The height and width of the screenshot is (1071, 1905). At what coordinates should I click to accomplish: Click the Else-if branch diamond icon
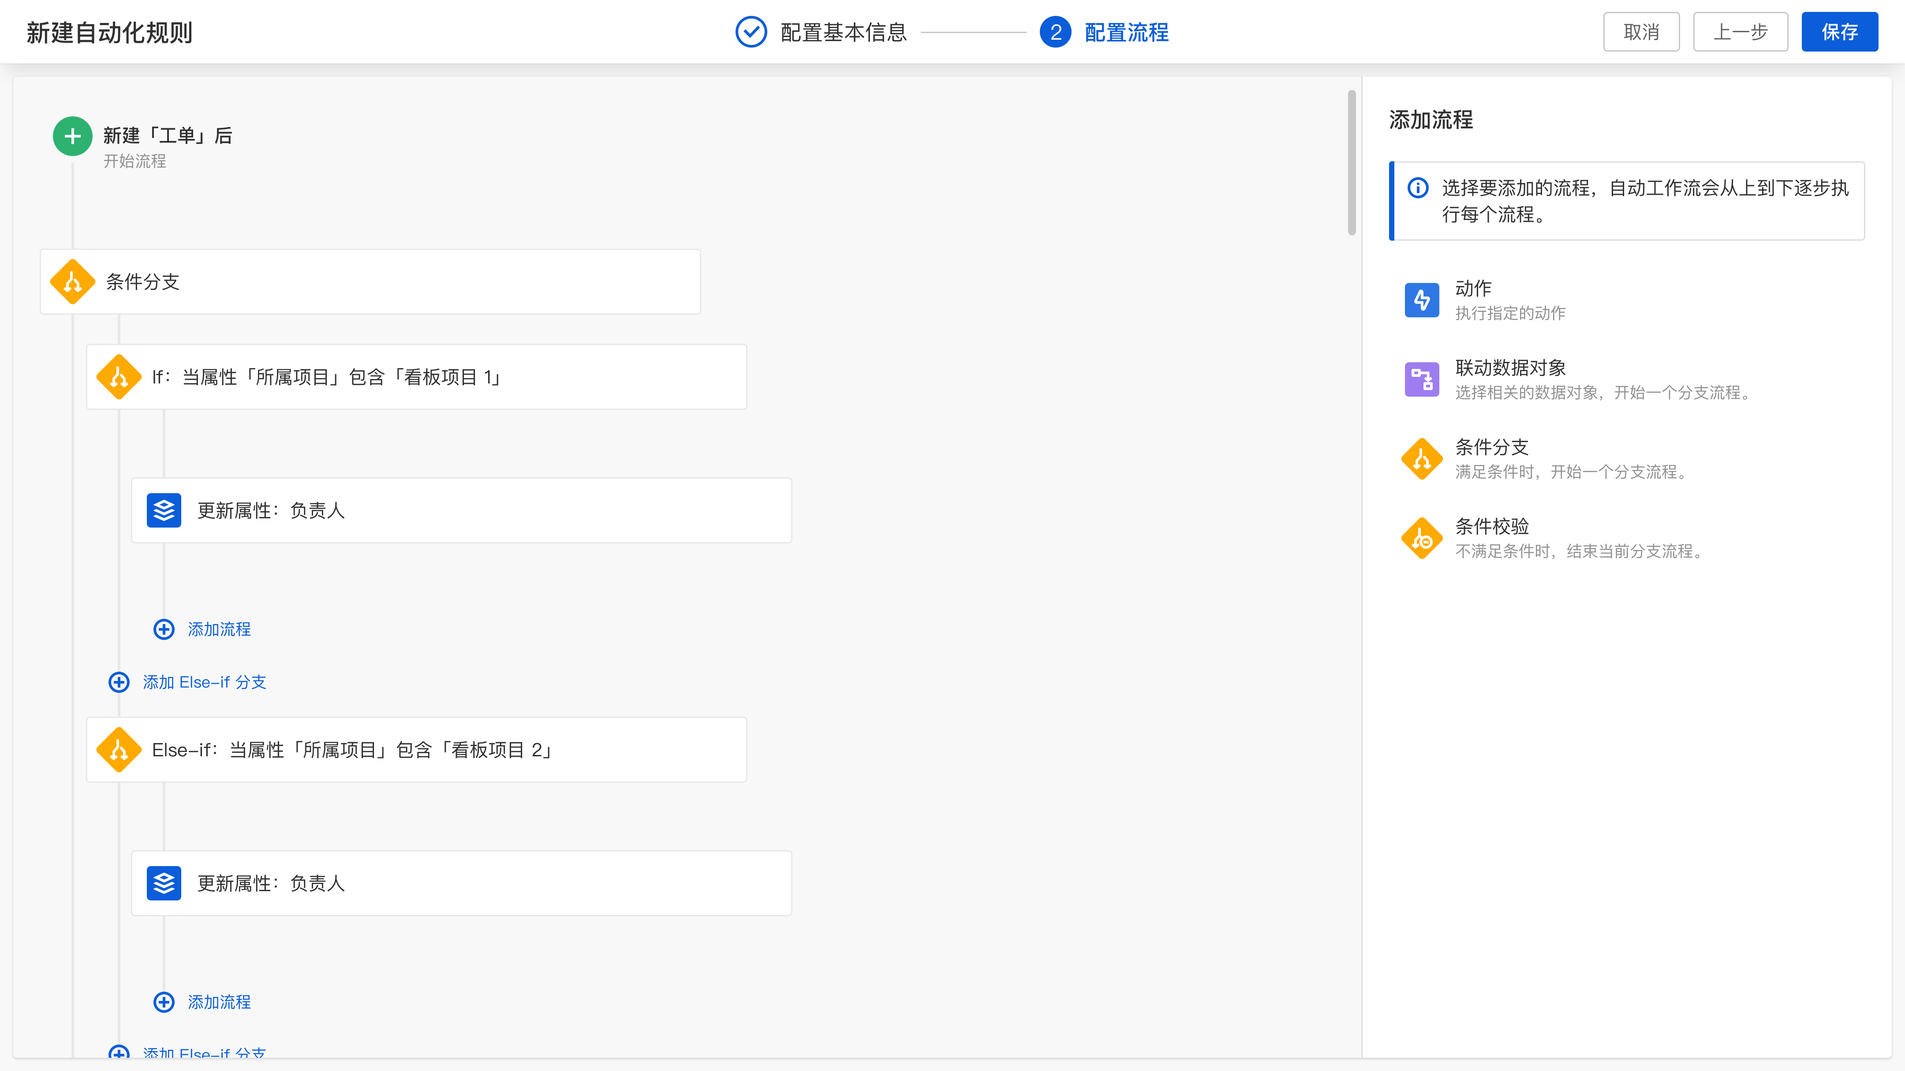tap(119, 749)
